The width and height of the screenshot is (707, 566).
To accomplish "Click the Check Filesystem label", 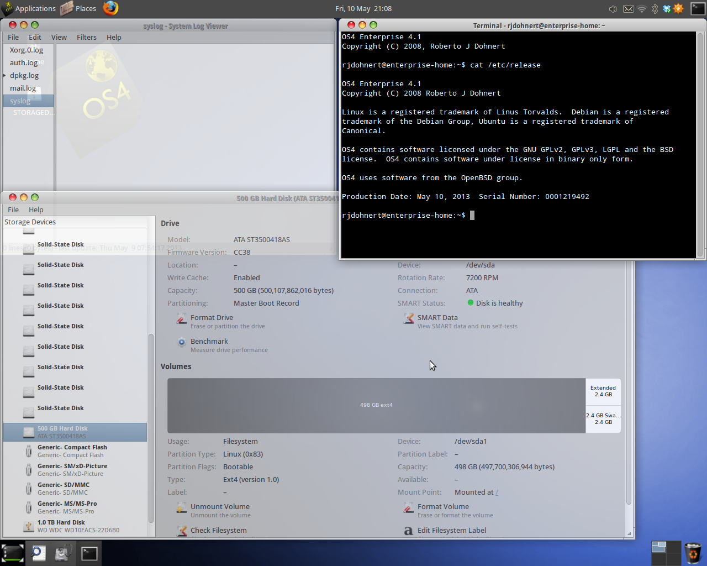I will (x=219, y=530).
